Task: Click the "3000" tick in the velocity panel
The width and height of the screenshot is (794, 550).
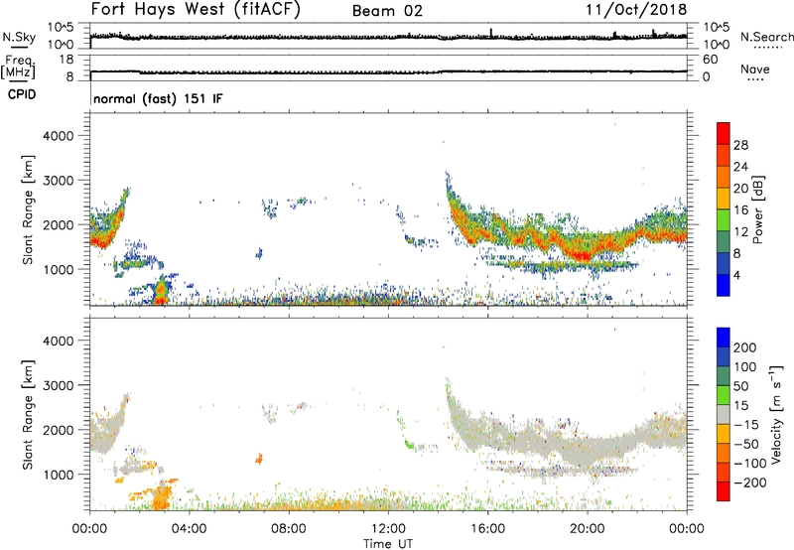Action: tap(59, 385)
